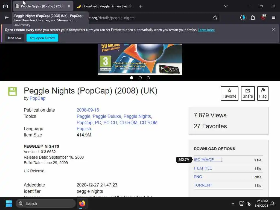Open the clock showing 5:19 PM
The height and width of the screenshot is (210, 280).
(261, 203)
